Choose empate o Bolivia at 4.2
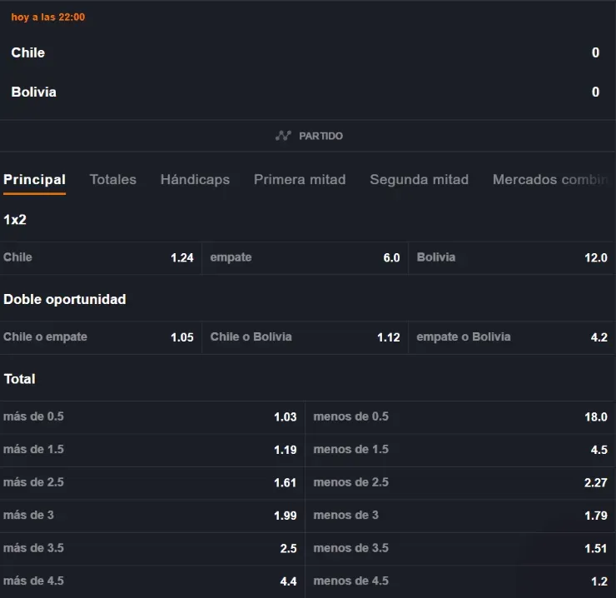This screenshot has width=616, height=598. click(511, 337)
